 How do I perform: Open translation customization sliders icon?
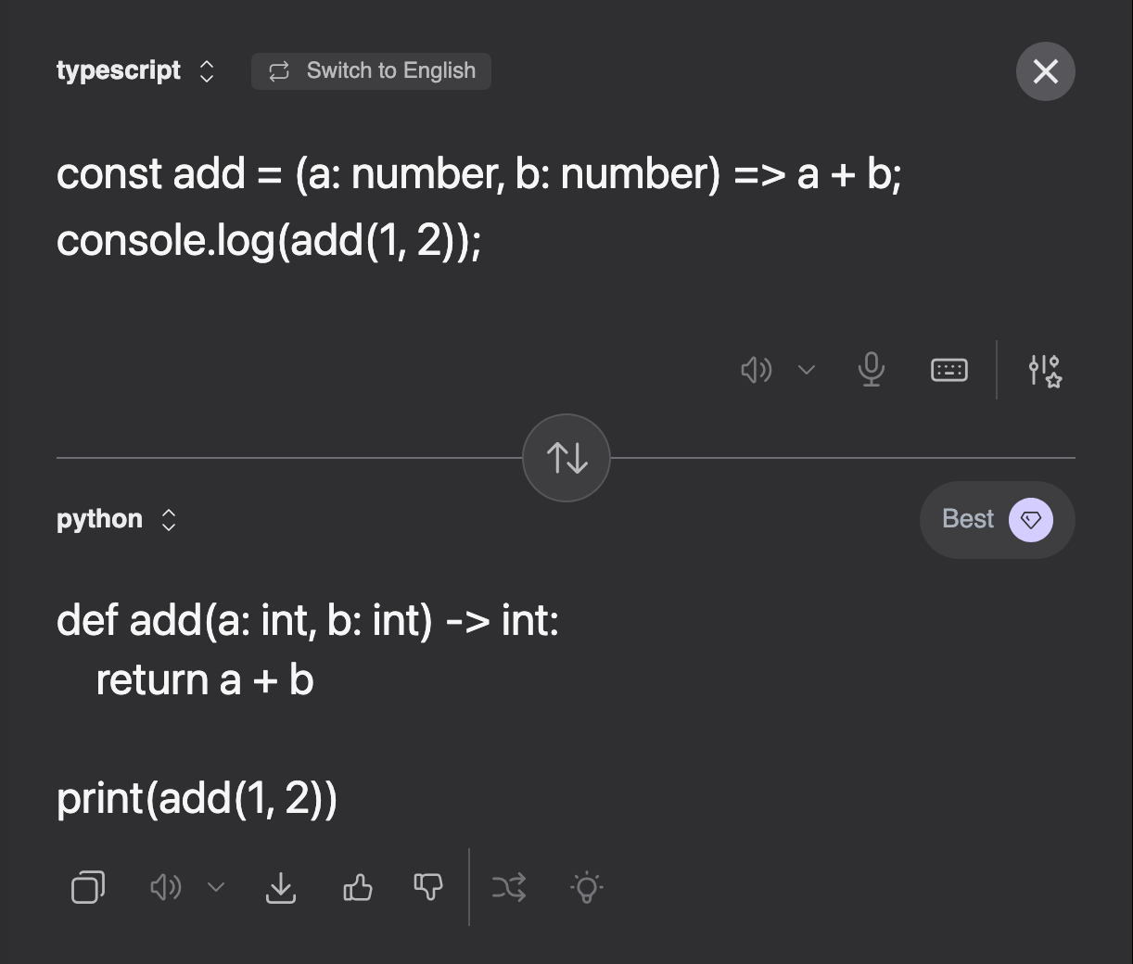[1045, 370]
